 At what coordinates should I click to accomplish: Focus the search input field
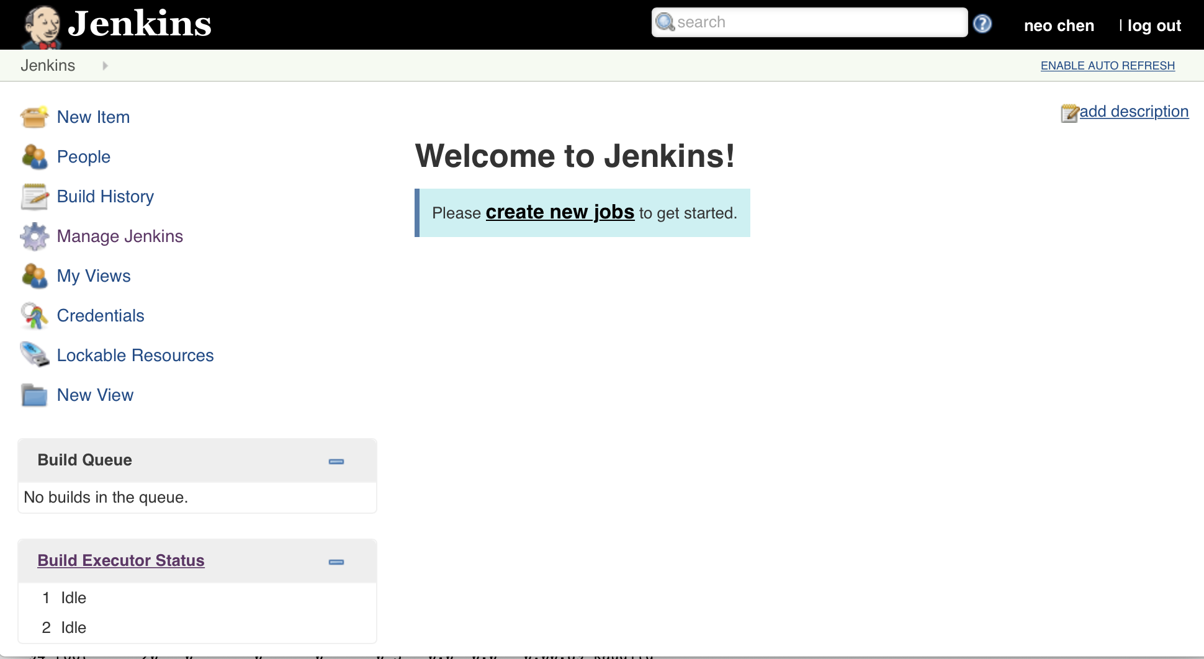click(809, 22)
